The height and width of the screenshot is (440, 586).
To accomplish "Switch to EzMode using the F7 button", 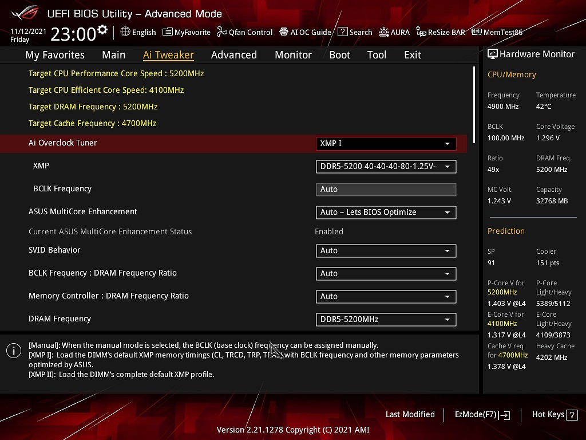I will point(482,414).
